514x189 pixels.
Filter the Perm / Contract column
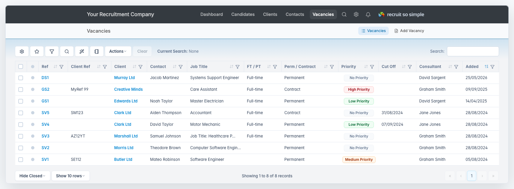332,67
